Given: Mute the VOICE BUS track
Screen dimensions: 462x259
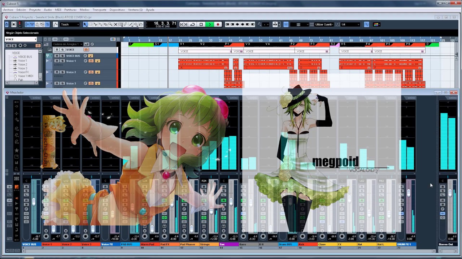Looking at the screenshot, I should (x=57, y=56).
